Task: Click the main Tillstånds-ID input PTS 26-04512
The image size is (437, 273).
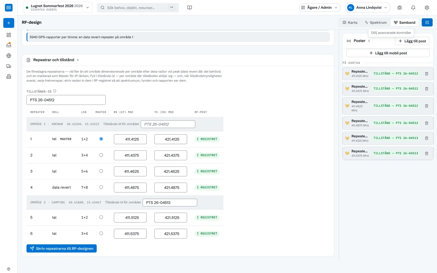Action: (66, 100)
